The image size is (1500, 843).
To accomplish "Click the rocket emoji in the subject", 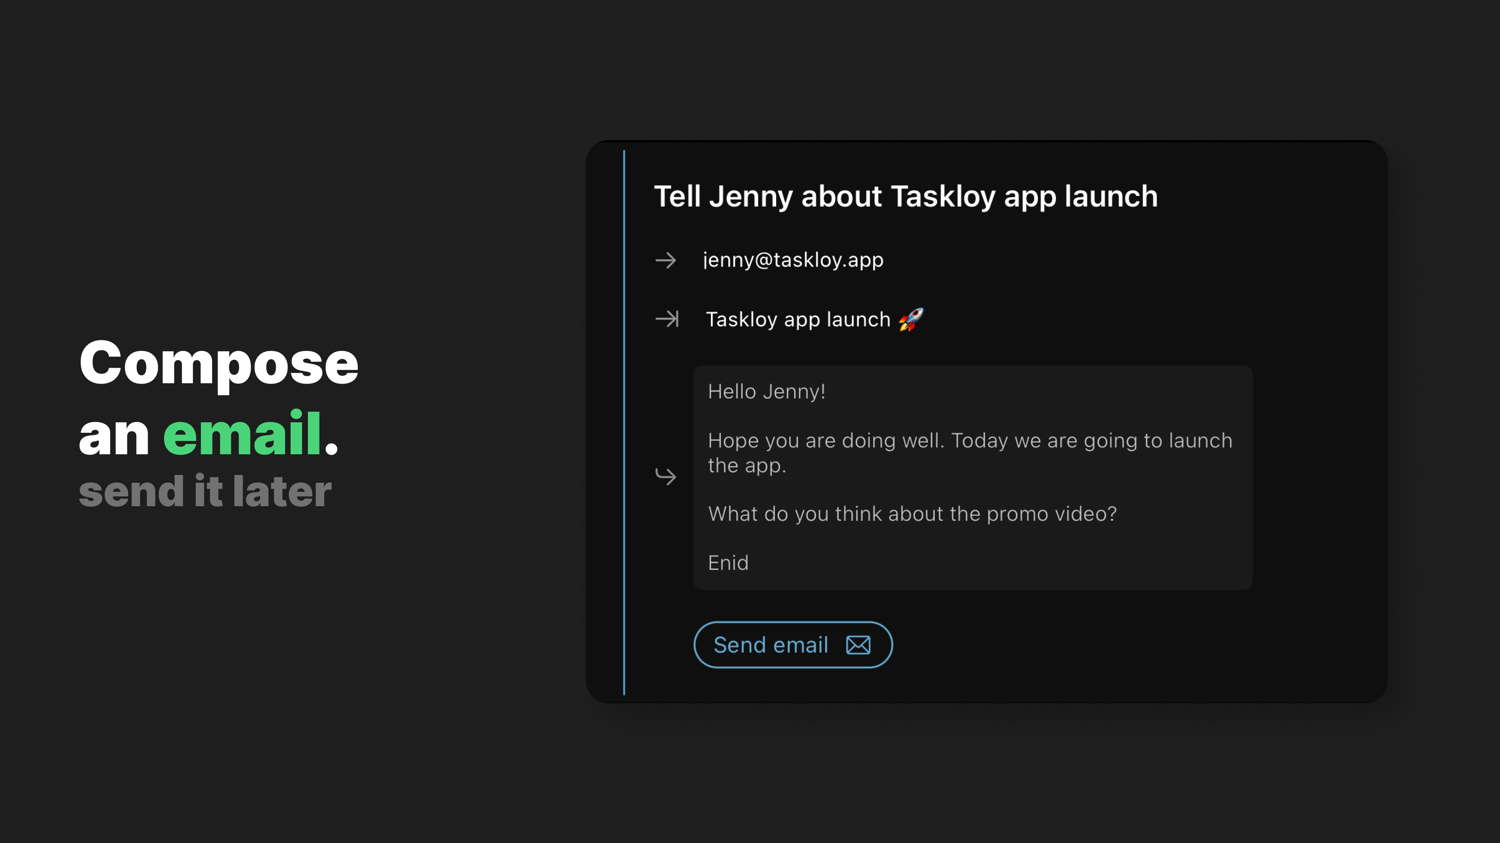I will (911, 319).
